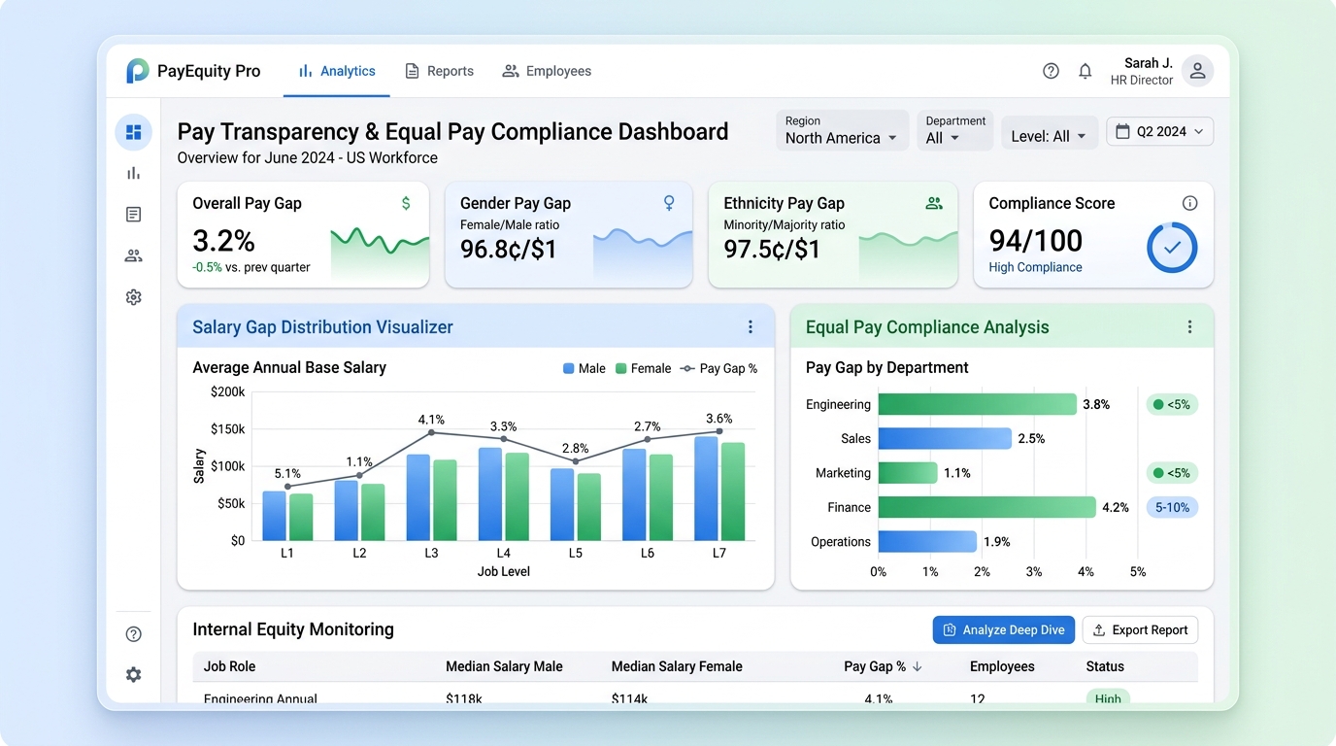Open the people icon in sidebar
Screen dimensions: 1336x746
[133, 255]
